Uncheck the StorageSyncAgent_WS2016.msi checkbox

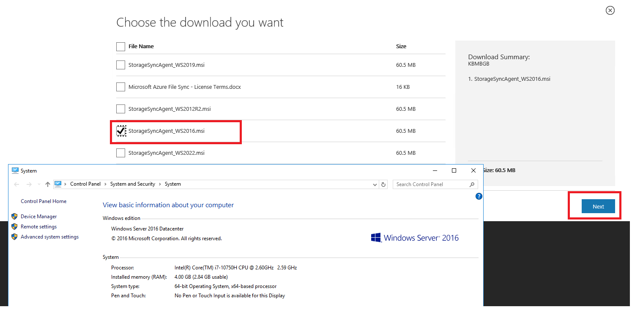[121, 131]
